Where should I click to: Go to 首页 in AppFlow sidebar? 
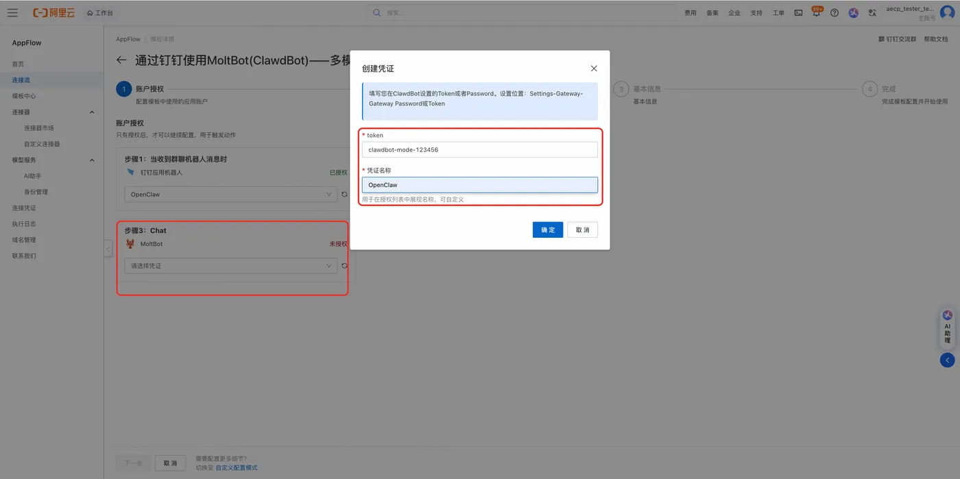[18, 64]
